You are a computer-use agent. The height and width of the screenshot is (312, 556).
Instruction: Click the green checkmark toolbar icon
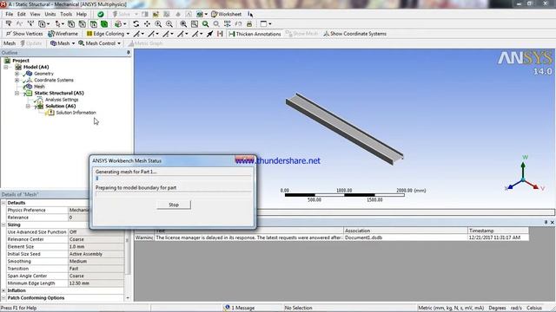[101, 14]
